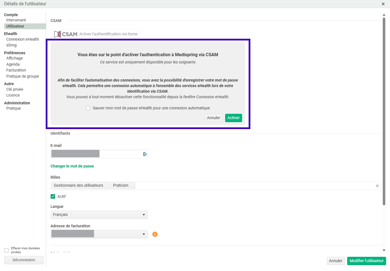Click the Déconnexion button

coord(24,260)
